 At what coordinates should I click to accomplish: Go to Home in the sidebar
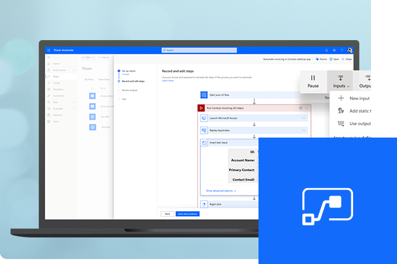click(56, 64)
